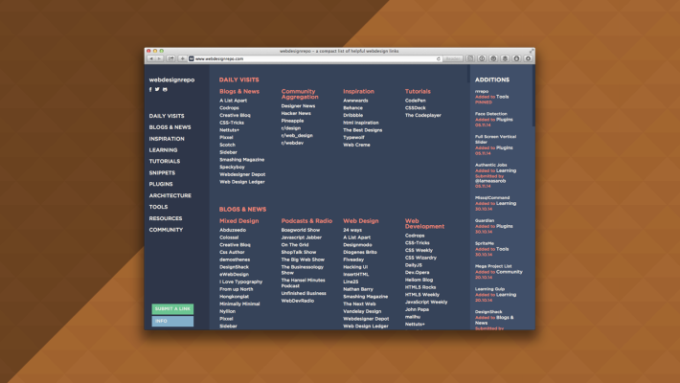Open the CodePen link
This screenshot has height=383, width=680.
tap(416, 101)
